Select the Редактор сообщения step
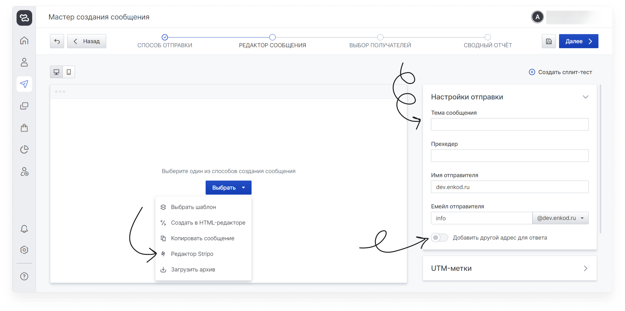Screen dimensions: 625x311 point(272,42)
